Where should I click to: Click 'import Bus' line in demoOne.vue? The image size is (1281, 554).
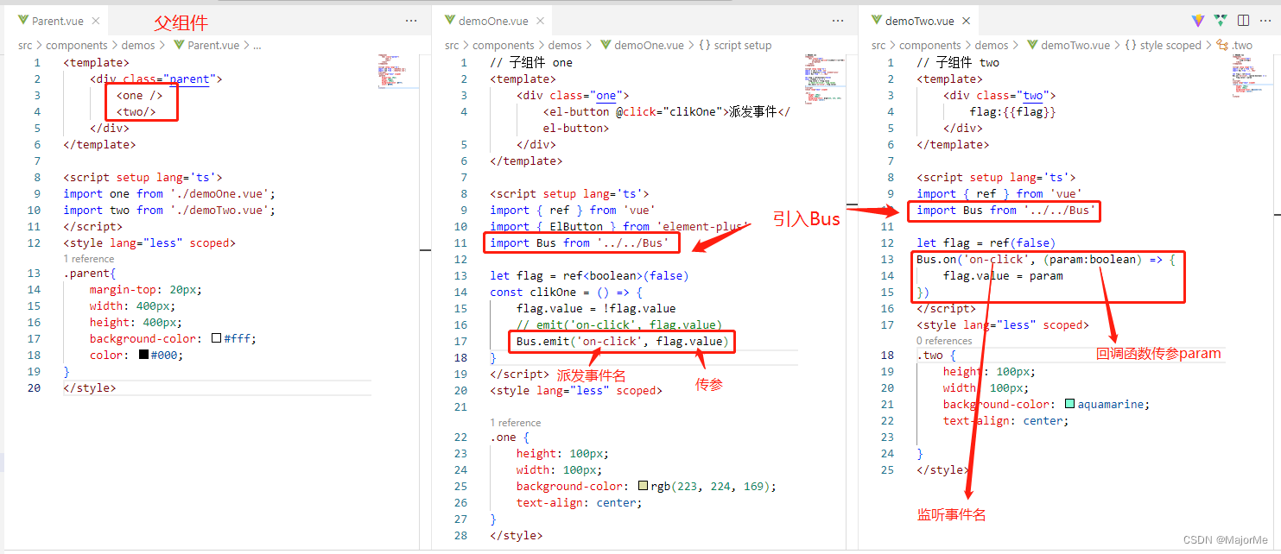click(x=580, y=242)
